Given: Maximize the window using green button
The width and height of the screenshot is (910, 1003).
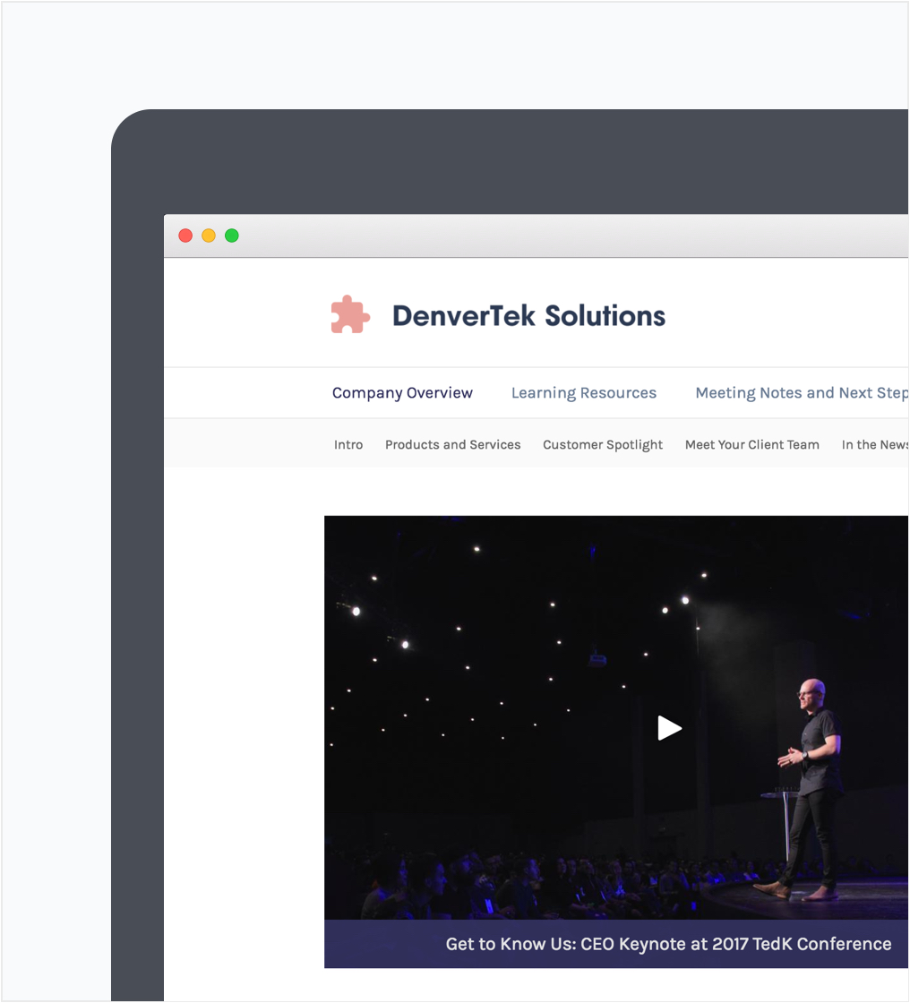Looking at the screenshot, I should (232, 236).
